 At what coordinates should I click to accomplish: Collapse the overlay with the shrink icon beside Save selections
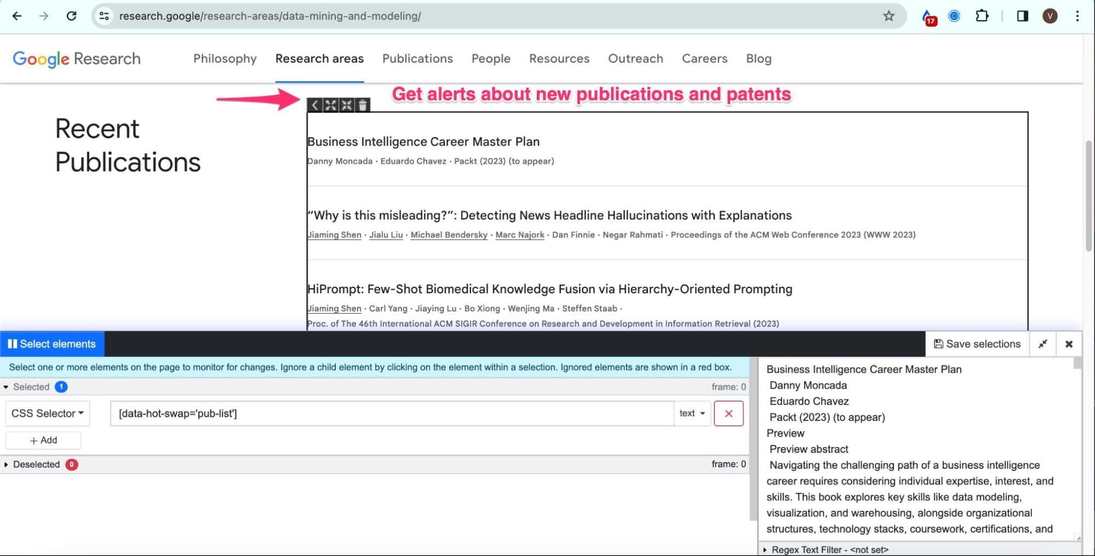click(x=1043, y=344)
